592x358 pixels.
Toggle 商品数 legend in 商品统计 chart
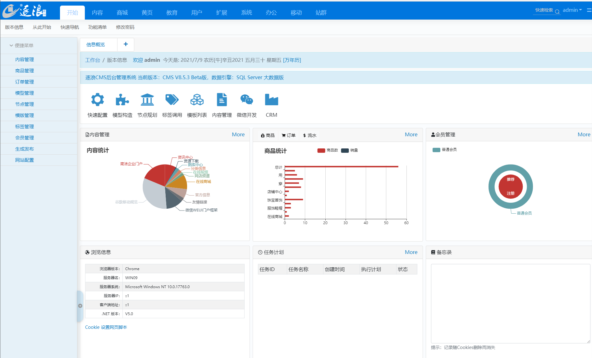coord(328,150)
